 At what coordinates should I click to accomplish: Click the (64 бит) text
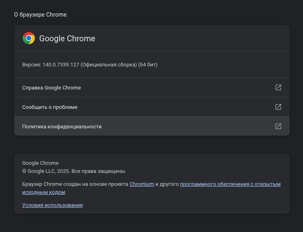click(148, 65)
